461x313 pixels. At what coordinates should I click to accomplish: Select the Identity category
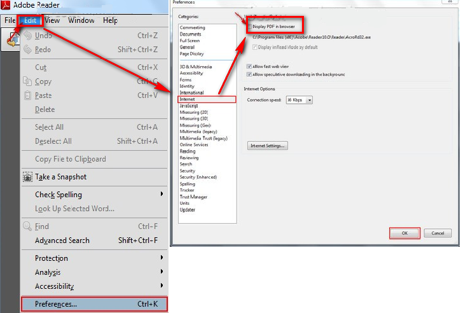[187, 86]
